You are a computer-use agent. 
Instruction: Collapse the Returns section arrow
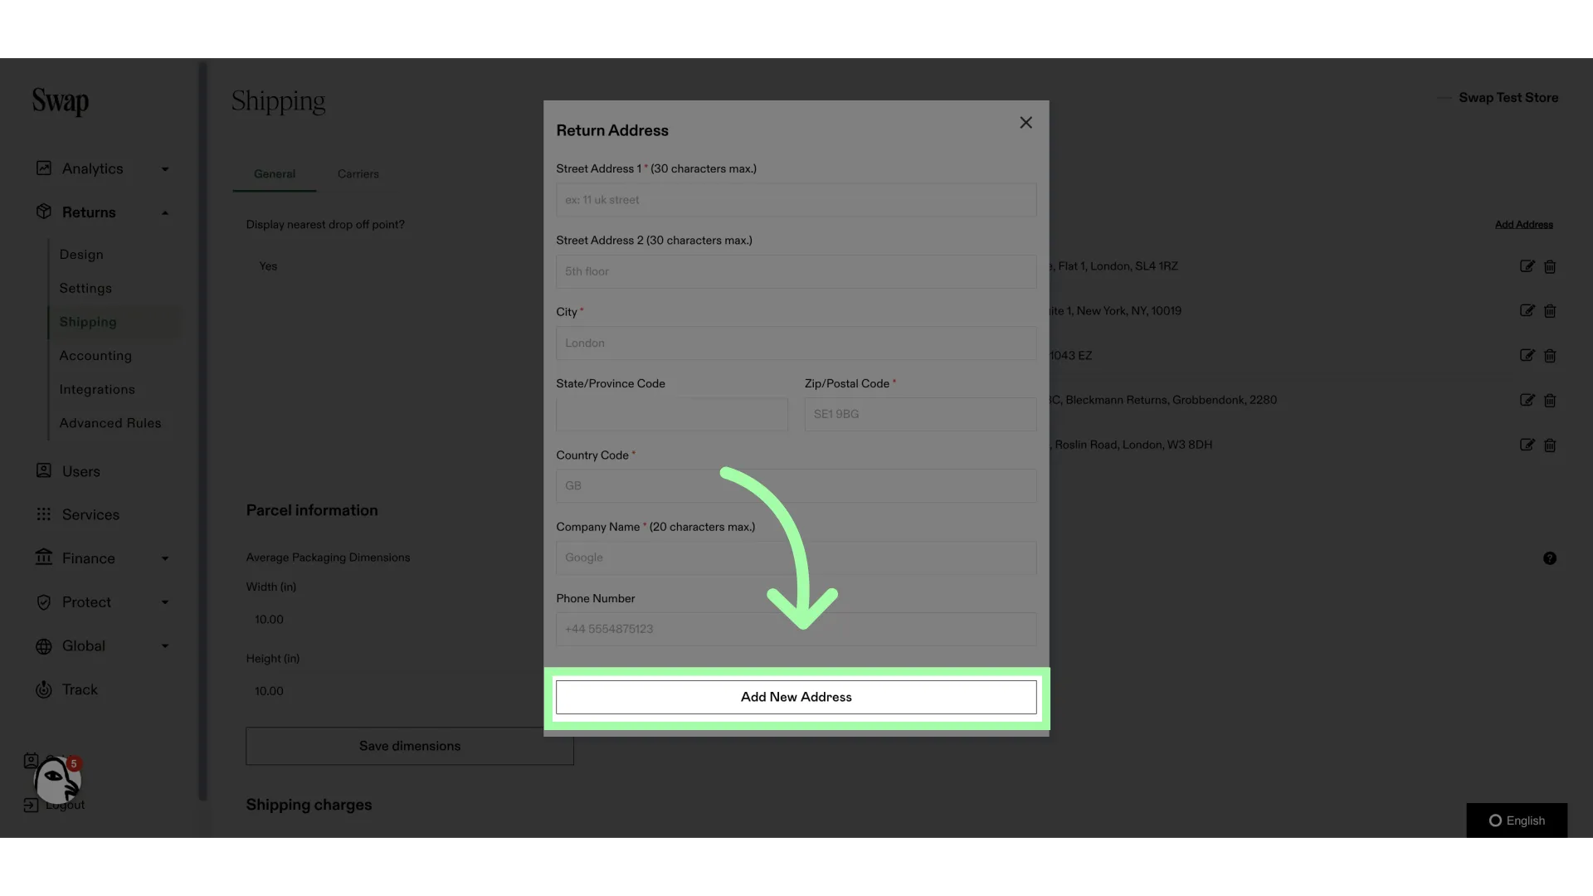tap(165, 213)
